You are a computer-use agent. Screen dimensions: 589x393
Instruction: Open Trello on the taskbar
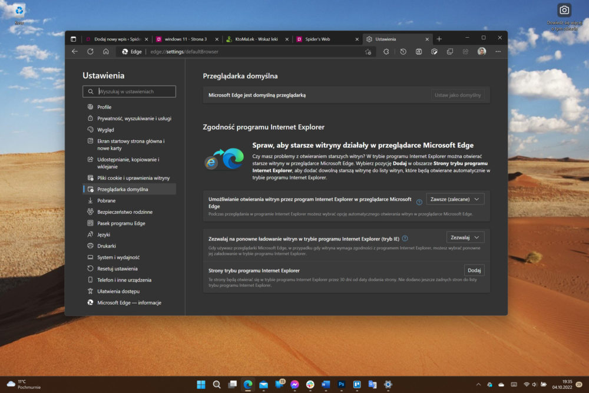[357, 384]
